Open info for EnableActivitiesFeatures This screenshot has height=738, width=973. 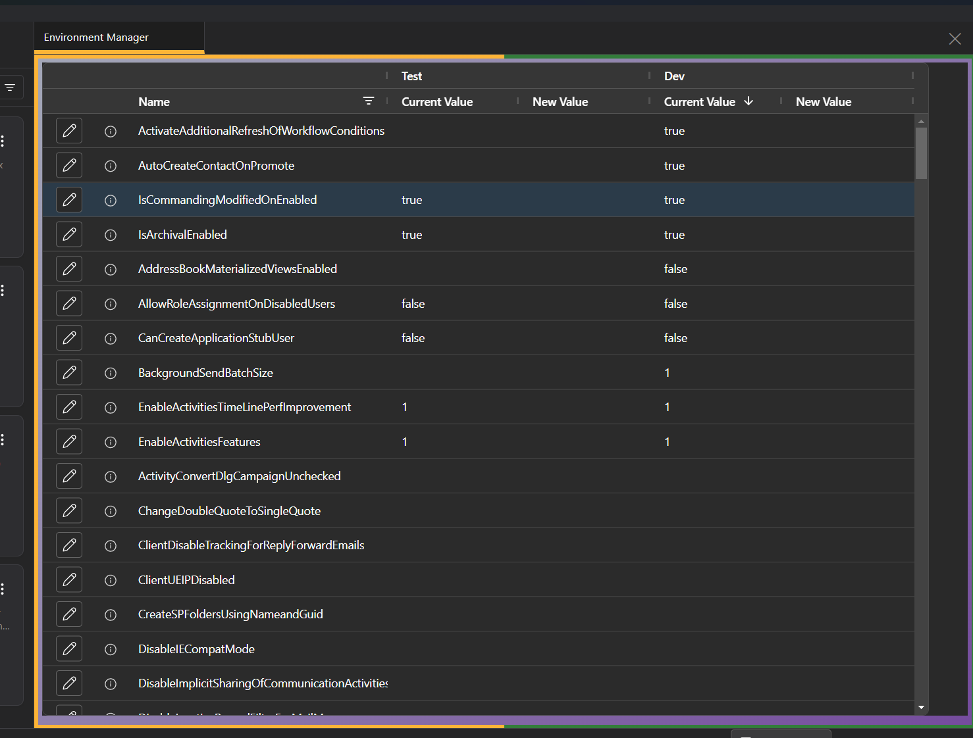tap(110, 442)
